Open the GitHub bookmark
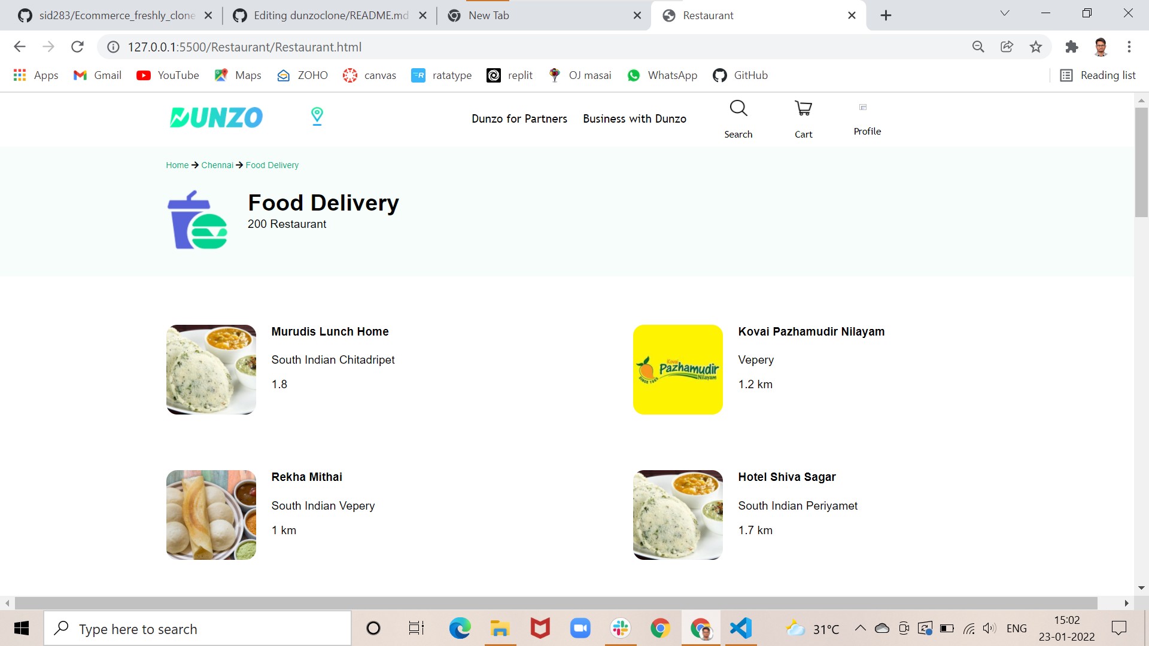 (x=740, y=75)
